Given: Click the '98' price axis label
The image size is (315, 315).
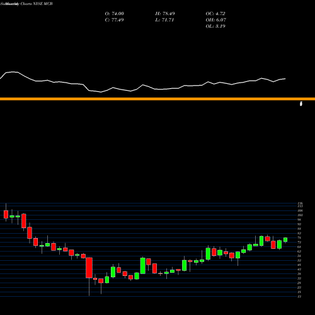Looking at the screenshot, I should pos(299,220).
